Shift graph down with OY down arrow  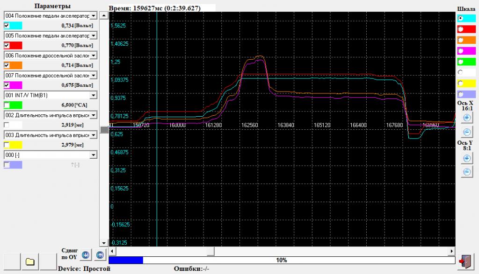[86, 255]
